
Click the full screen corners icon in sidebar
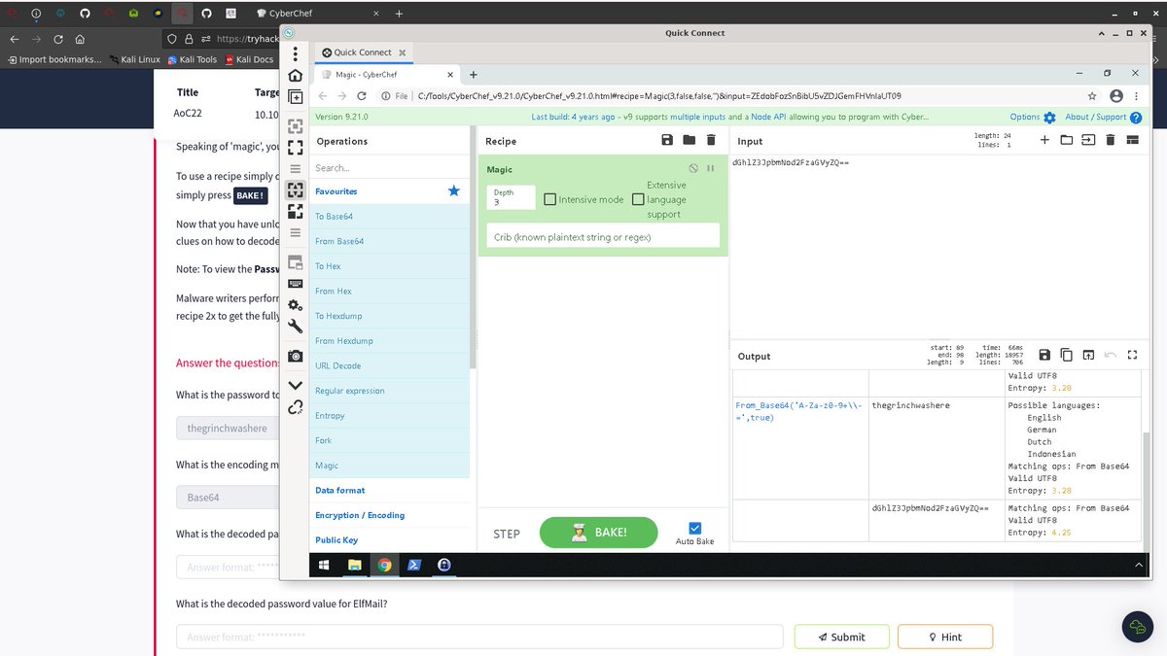coord(296,147)
